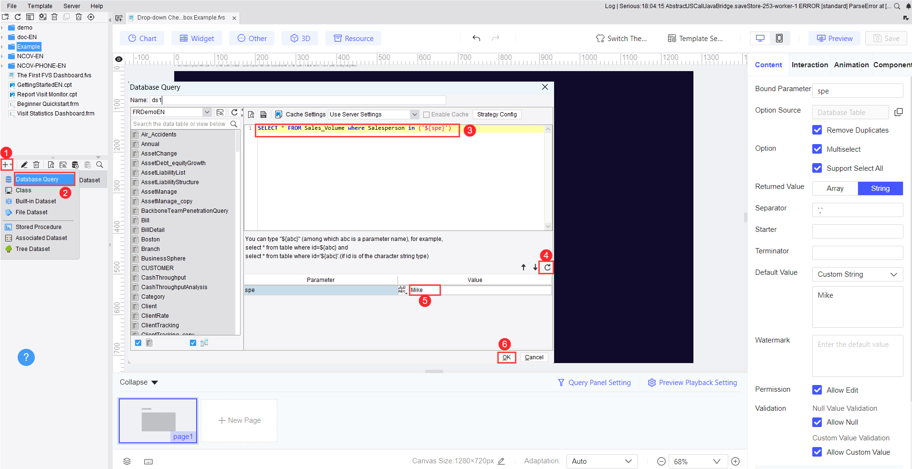Refresh the query parameters with the circular arrow icon
912x469 pixels.
point(547,267)
